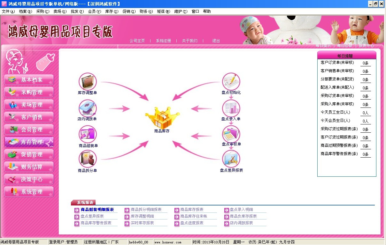Open the 库存调整单 icon
Image resolution: width=386 pixels, height=245 pixels.
88,82
